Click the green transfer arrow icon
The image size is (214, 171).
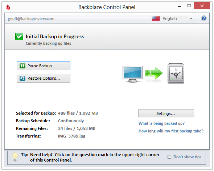click(x=154, y=73)
